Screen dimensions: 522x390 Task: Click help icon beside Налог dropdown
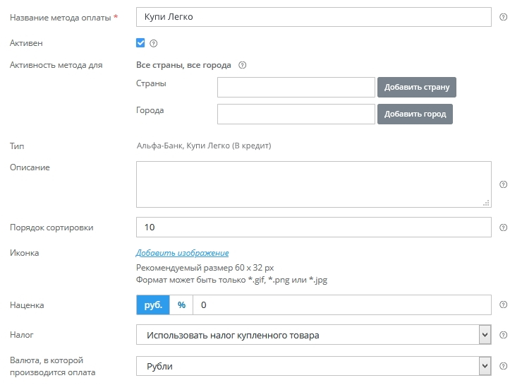click(503, 335)
